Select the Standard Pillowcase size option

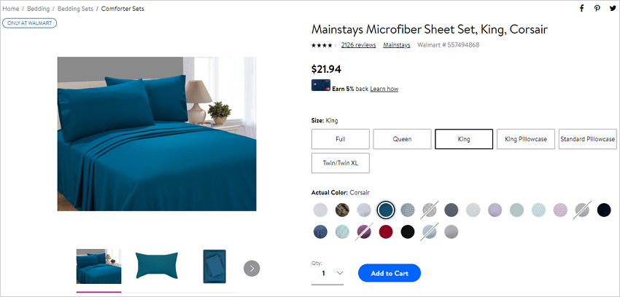pos(588,139)
